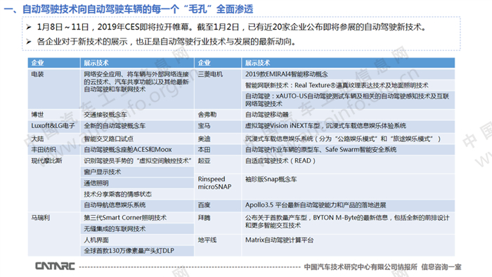Click the right 企业 column header
Image resolution: width=492 pixels, height=277 pixels.
[x=218, y=63]
